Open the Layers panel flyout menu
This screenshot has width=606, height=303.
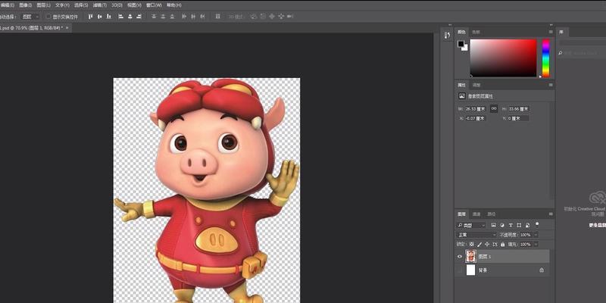tap(551, 214)
